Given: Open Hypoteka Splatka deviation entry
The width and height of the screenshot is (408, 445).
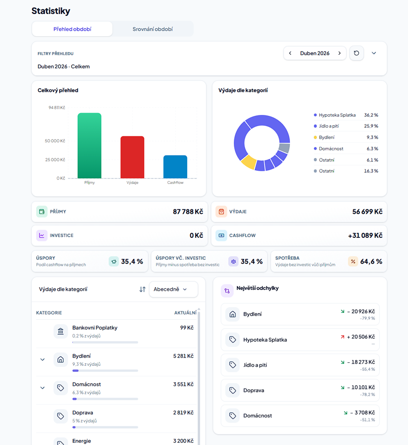Looking at the screenshot, I should [x=300, y=340].
